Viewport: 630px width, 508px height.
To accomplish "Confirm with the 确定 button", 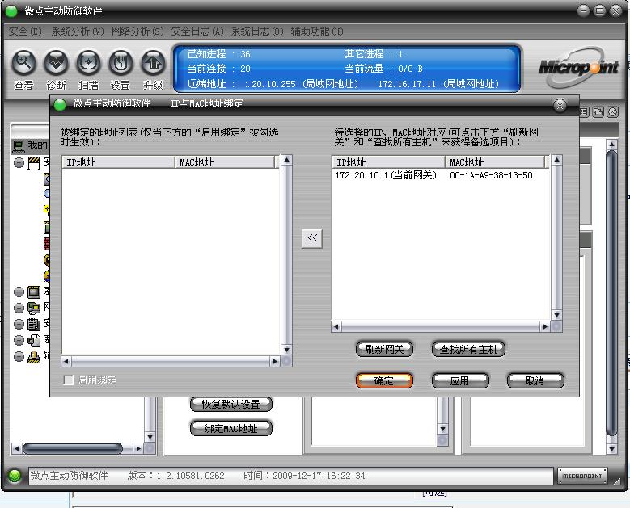I will coord(384,381).
